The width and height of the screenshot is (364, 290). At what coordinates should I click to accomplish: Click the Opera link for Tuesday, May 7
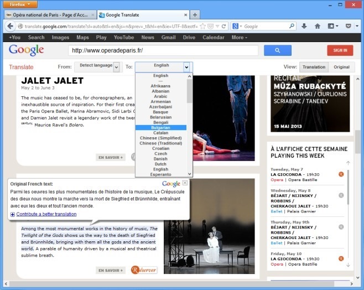(277, 180)
